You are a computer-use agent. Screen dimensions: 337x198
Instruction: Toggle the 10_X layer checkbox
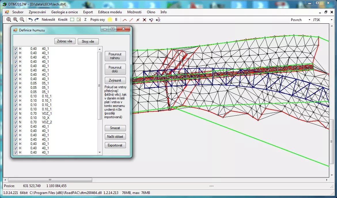16,118
